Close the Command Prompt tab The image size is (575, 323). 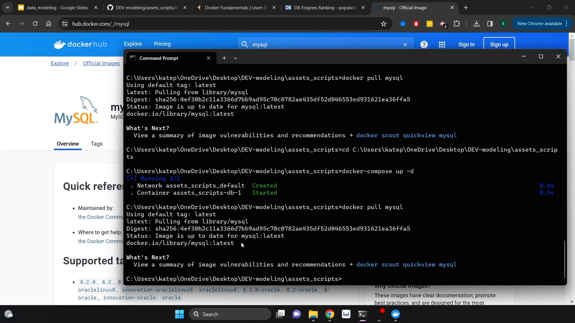(x=209, y=58)
